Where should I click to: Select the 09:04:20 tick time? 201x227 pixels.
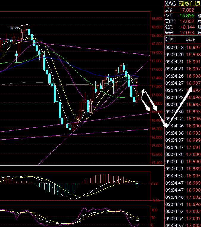175,54
